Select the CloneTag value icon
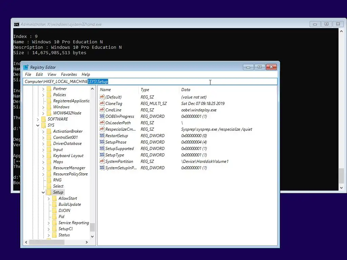This screenshot has width=347, height=260. click(102, 103)
